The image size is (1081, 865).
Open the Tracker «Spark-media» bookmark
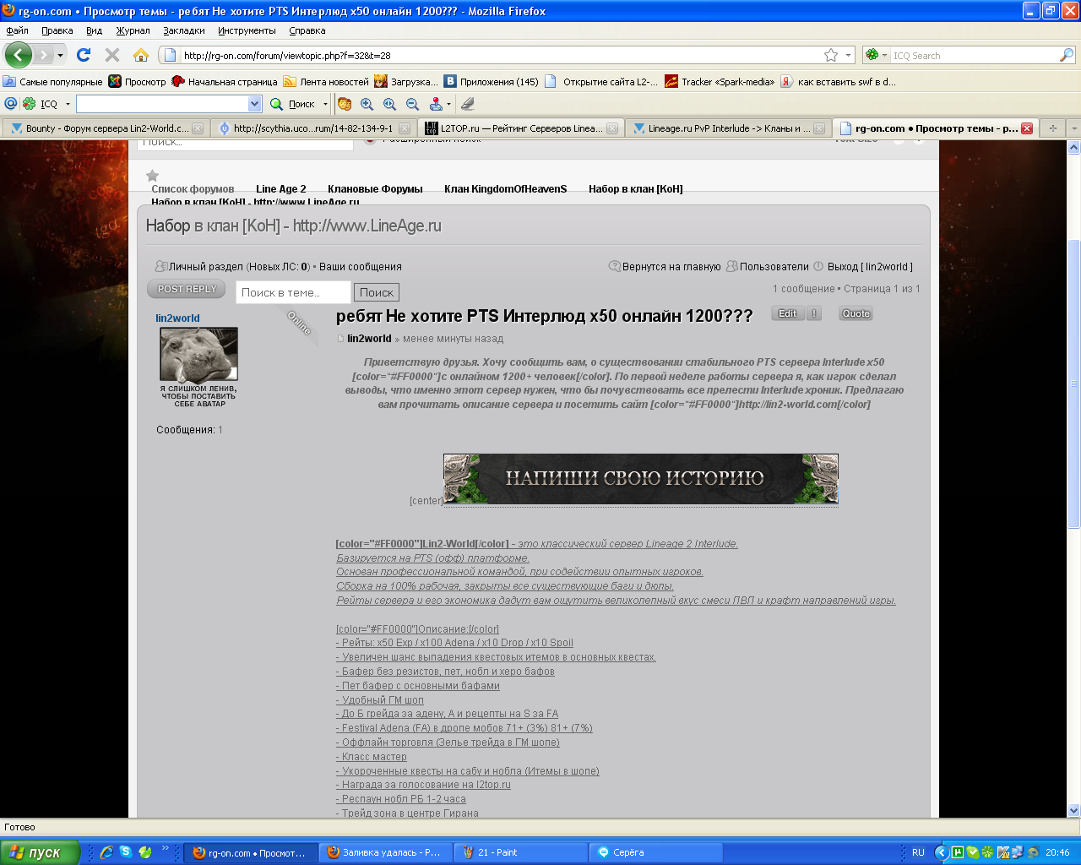coord(720,82)
